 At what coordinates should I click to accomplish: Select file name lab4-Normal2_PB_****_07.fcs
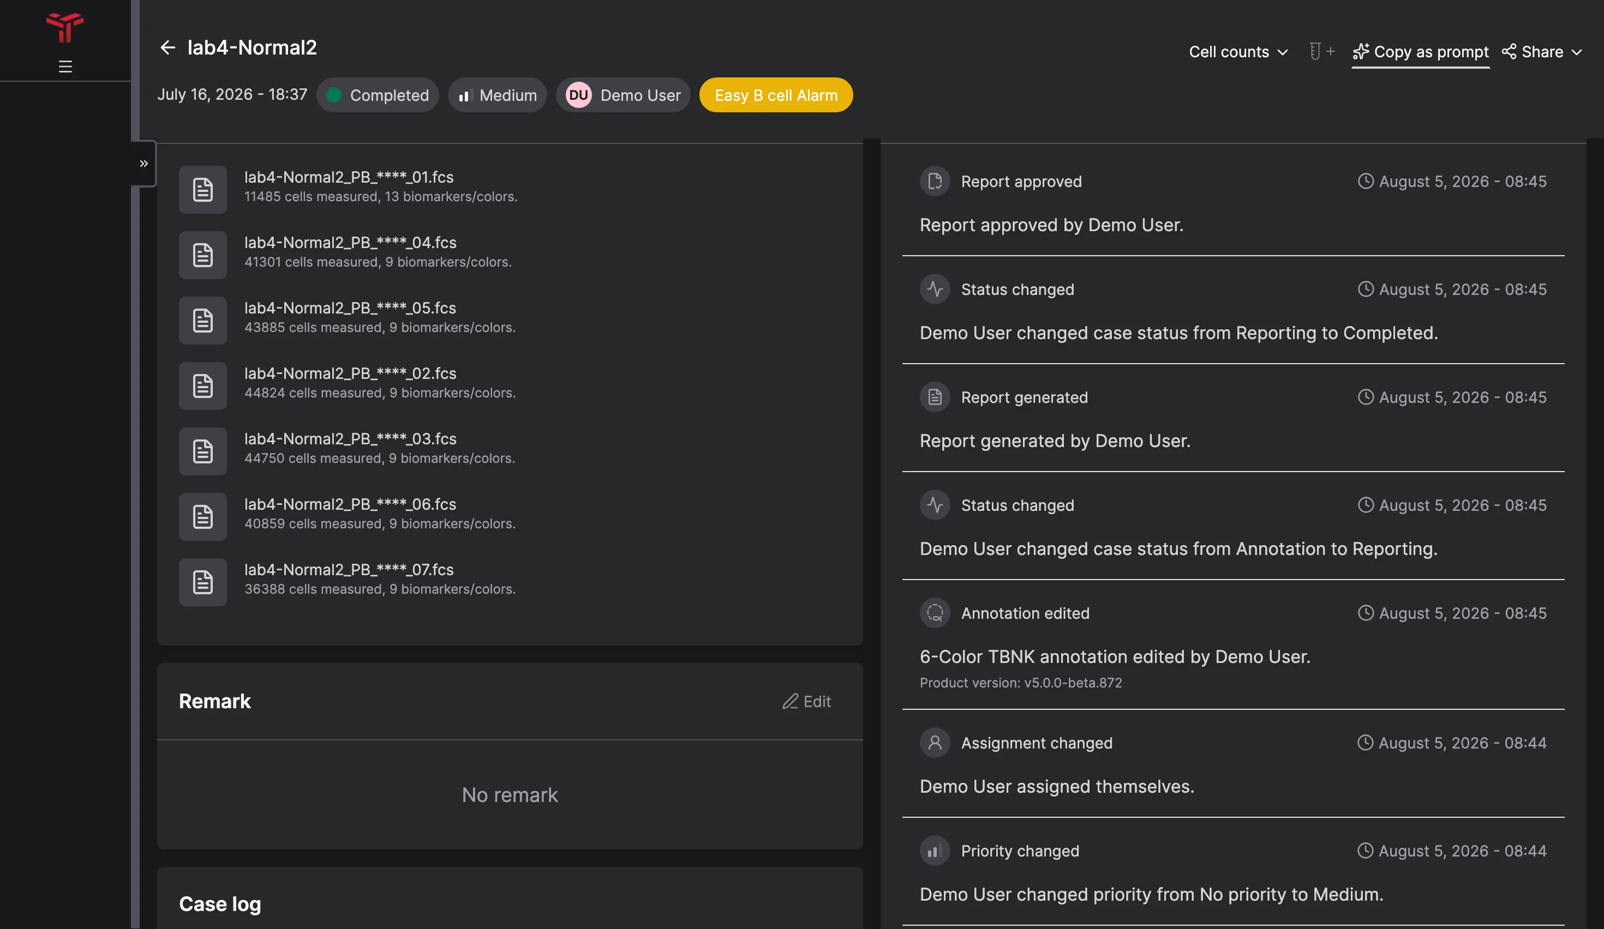(x=349, y=570)
